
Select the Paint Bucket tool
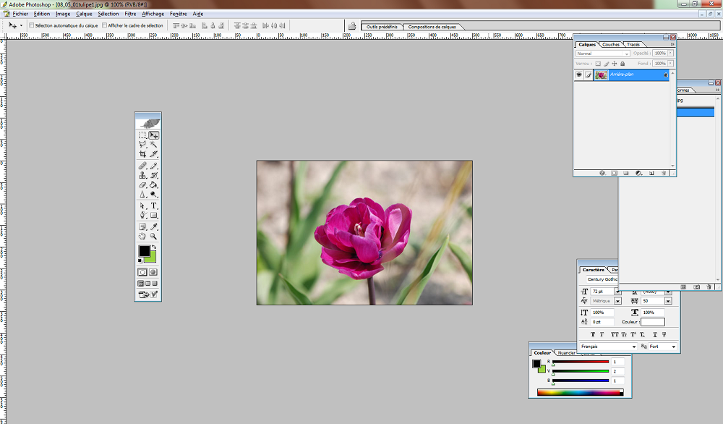pyautogui.click(x=153, y=185)
